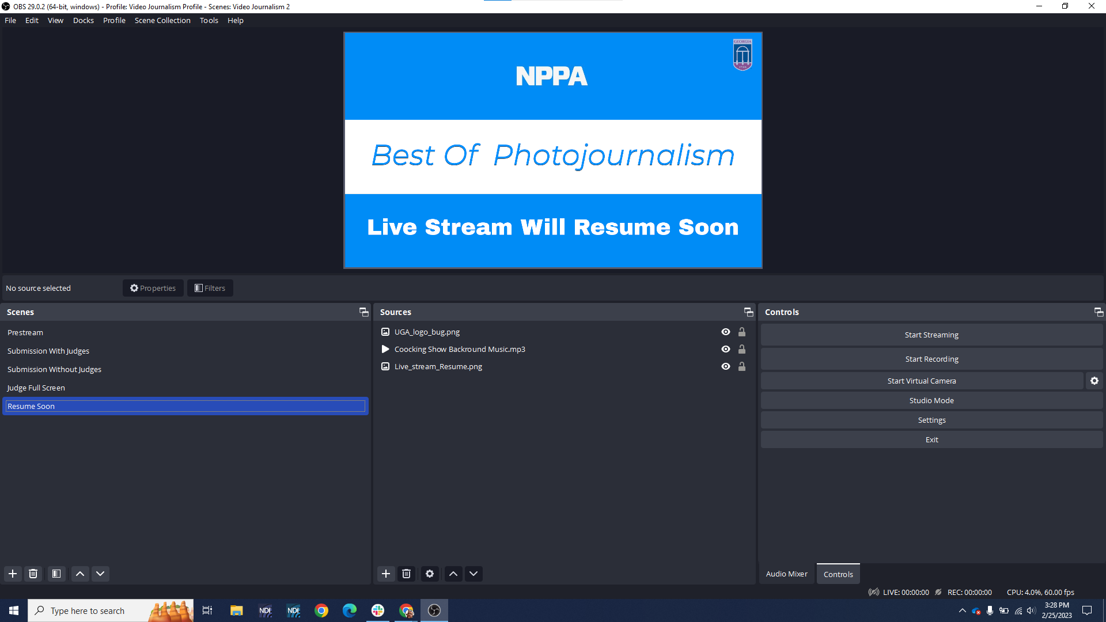The width and height of the screenshot is (1106, 622).
Task: Open Slack from taskbar
Action: point(378,610)
